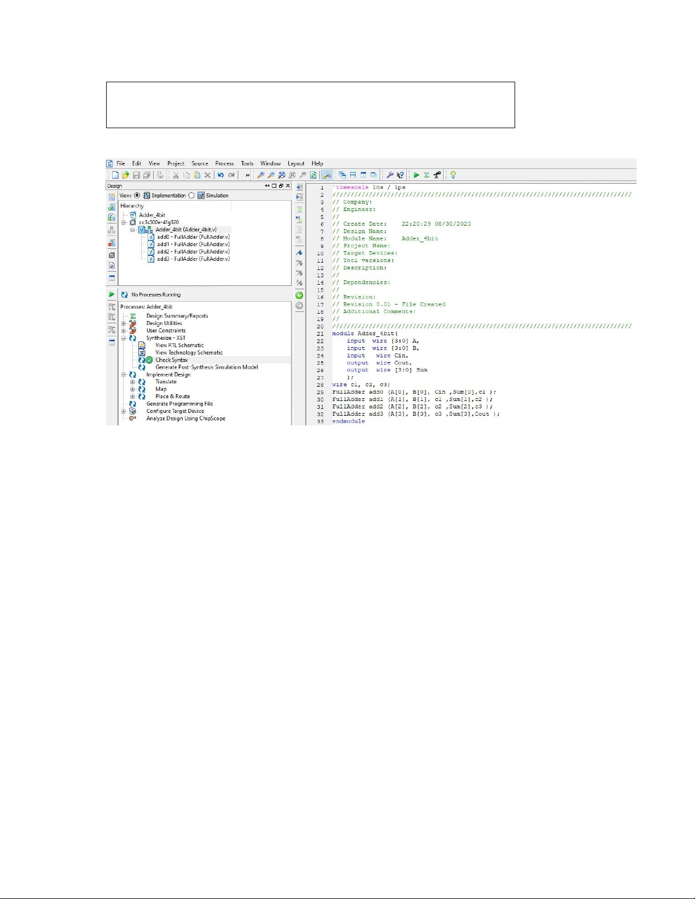Click the Zoom to Fit magnifier icon

click(282, 175)
